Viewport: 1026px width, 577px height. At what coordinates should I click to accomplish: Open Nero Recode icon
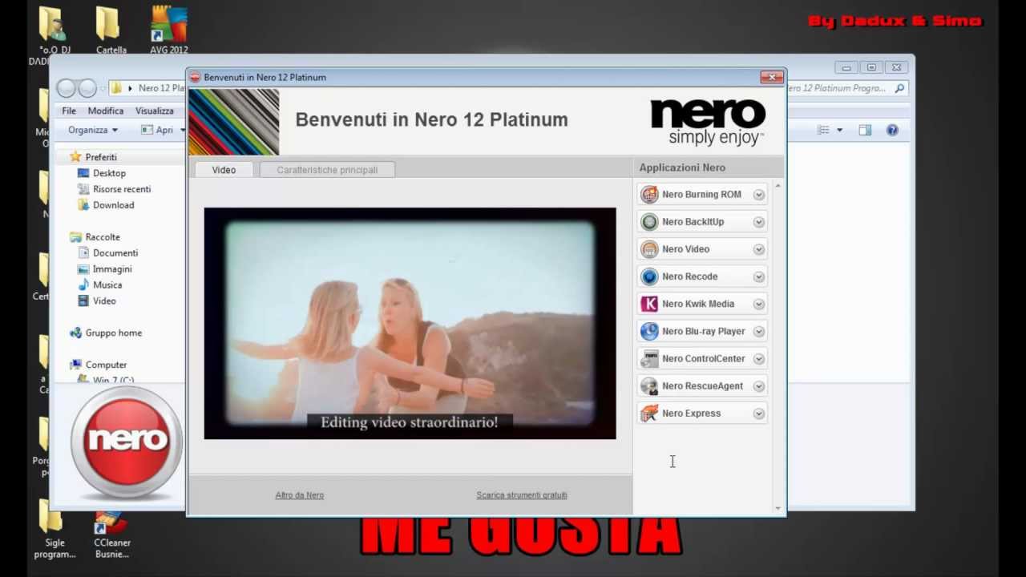[649, 276]
